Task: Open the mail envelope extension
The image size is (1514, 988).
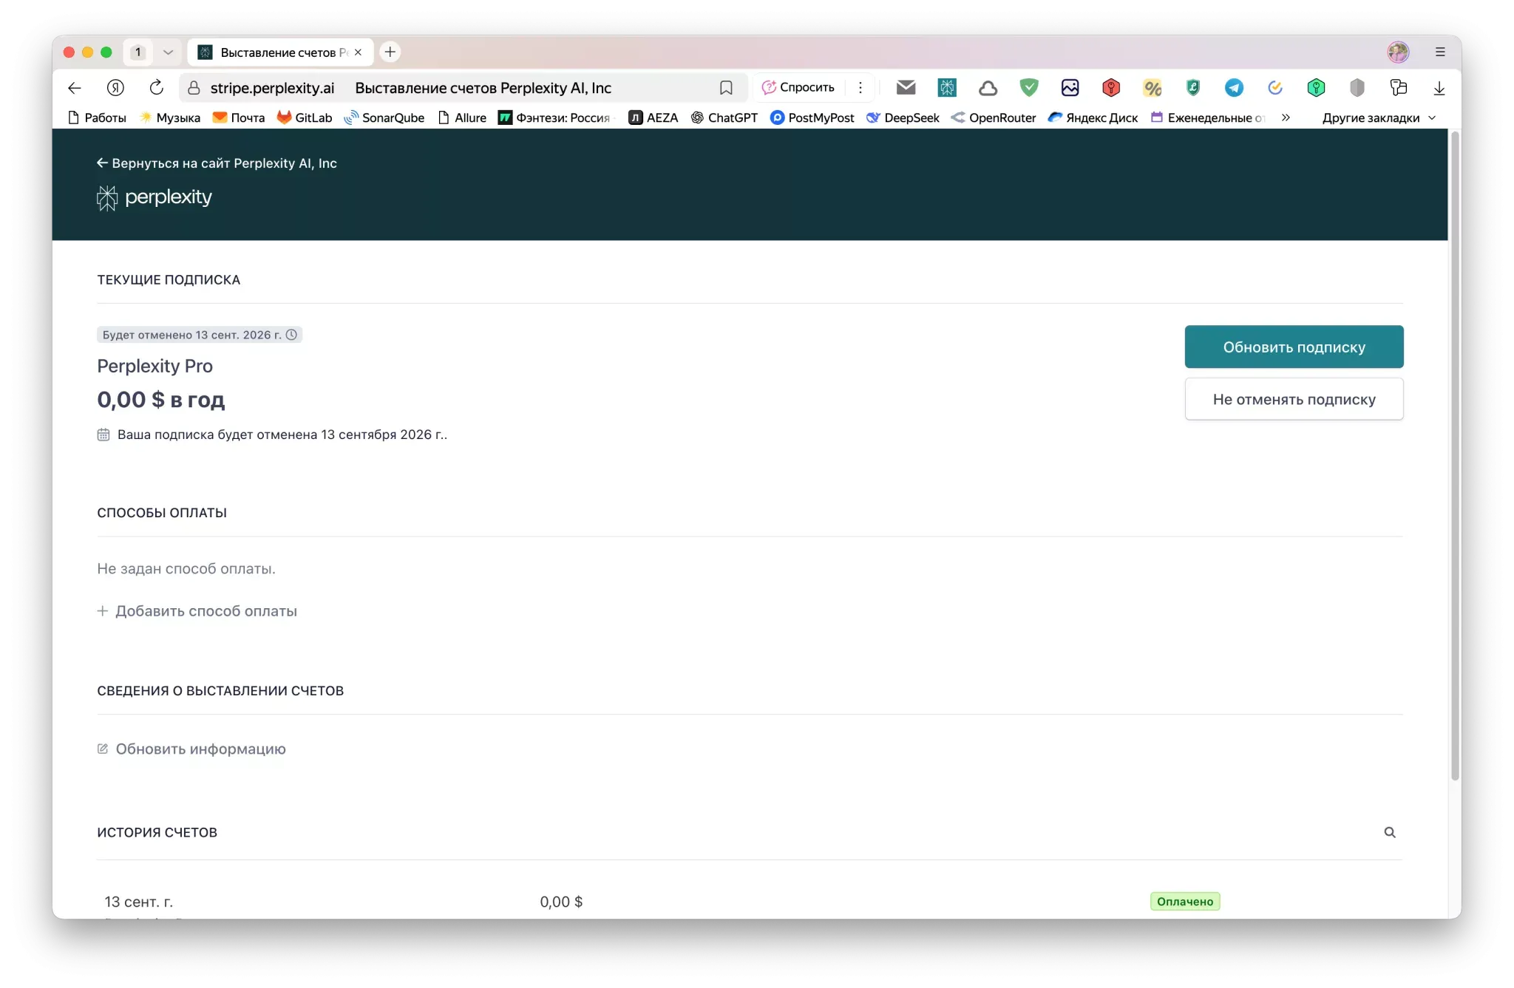Action: (x=906, y=88)
